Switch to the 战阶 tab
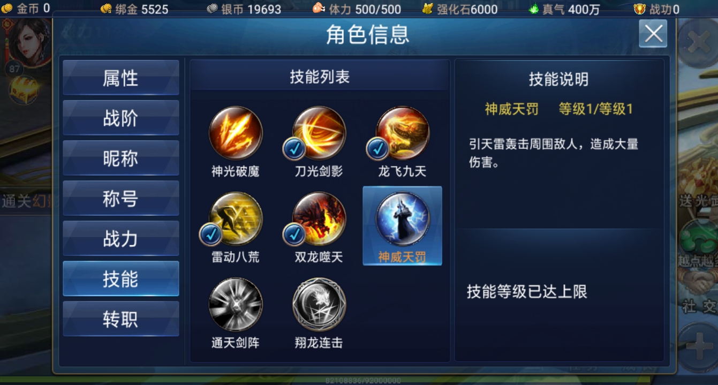The height and width of the screenshot is (385, 718). click(121, 118)
